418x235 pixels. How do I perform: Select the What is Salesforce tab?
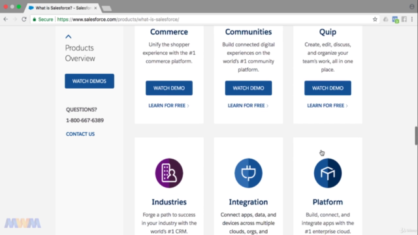point(63,8)
